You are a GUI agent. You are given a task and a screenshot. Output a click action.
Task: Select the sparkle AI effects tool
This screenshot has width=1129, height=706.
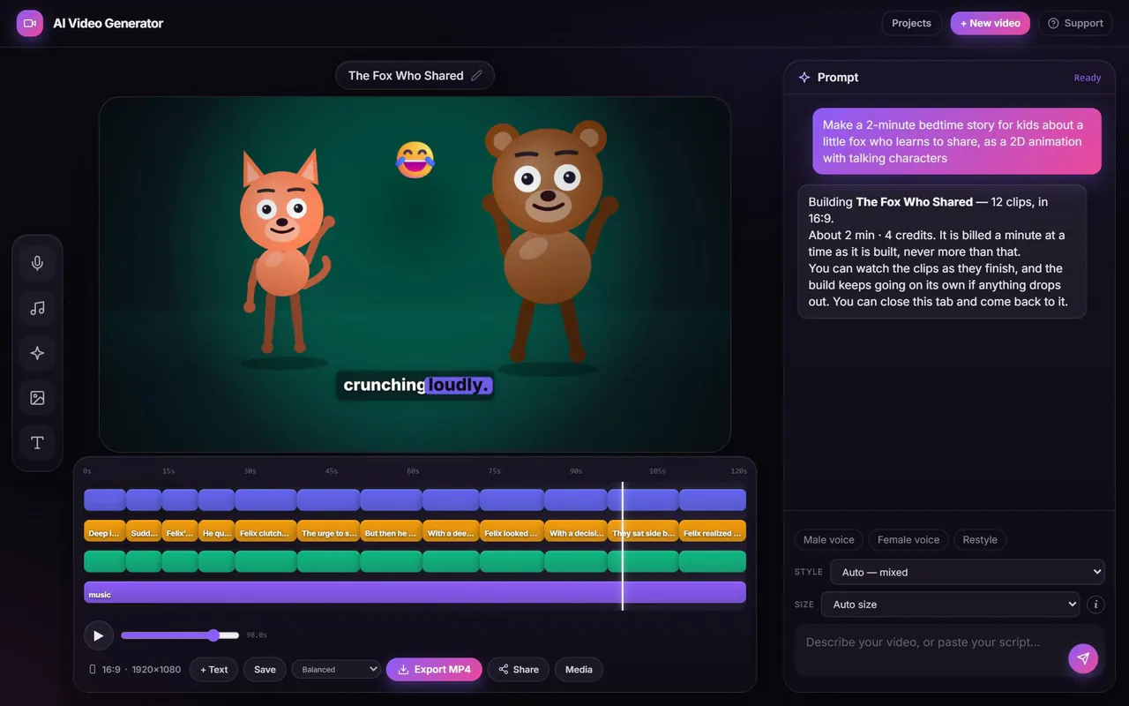click(37, 353)
